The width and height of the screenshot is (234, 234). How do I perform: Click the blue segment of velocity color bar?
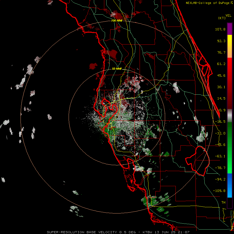pos(230,185)
